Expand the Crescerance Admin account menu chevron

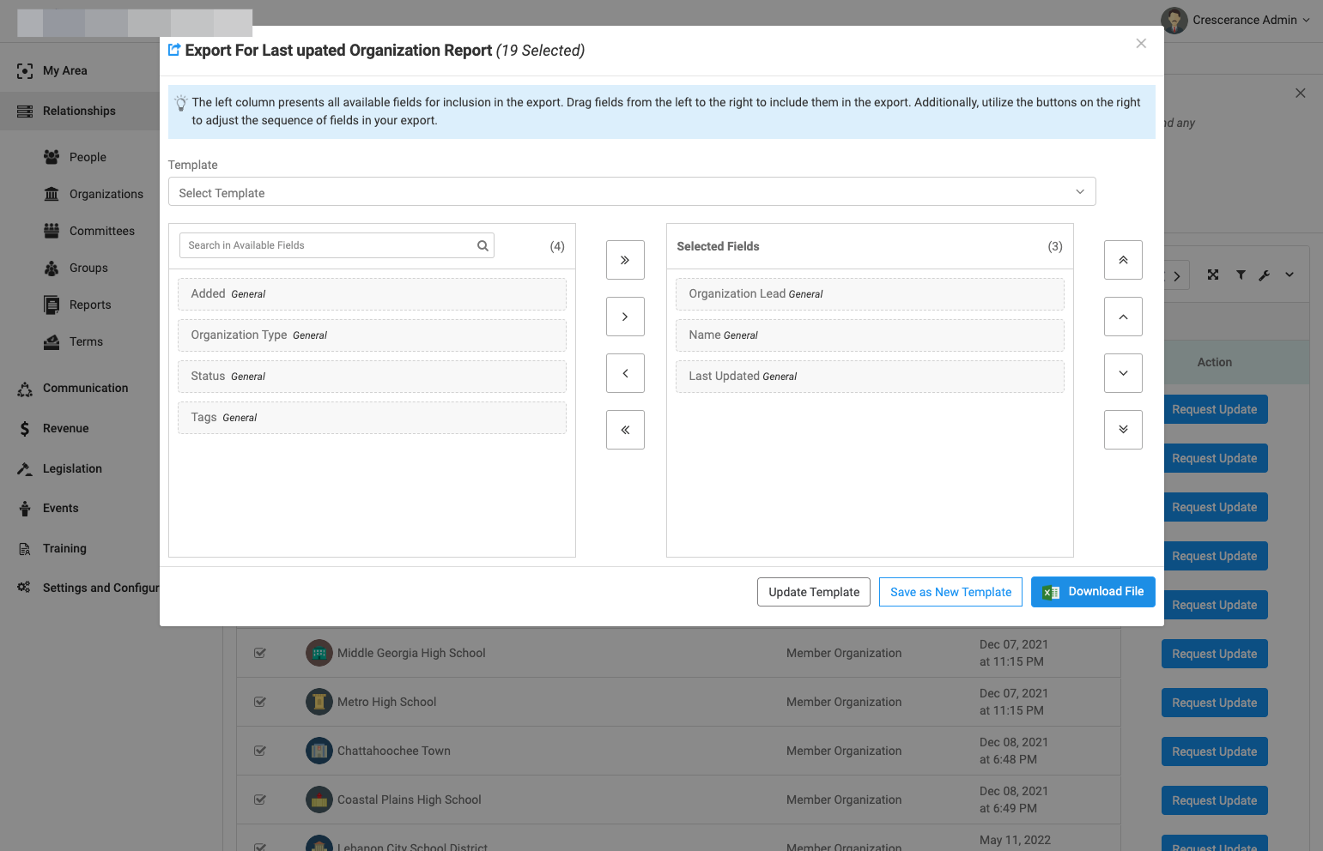click(x=1307, y=20)
